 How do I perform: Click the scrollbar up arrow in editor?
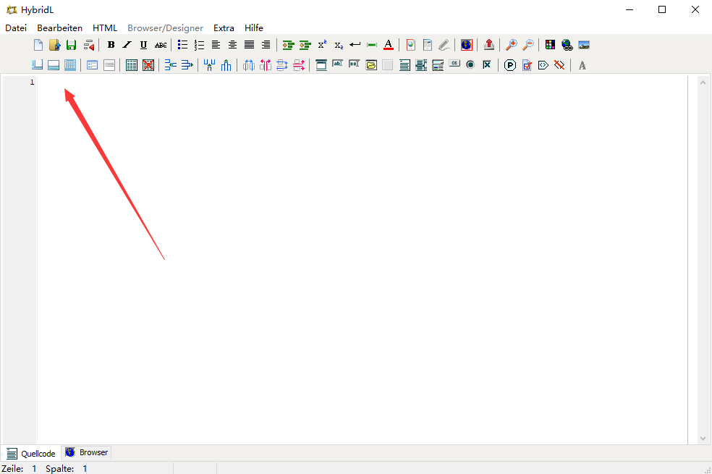(x=703, y=82)
